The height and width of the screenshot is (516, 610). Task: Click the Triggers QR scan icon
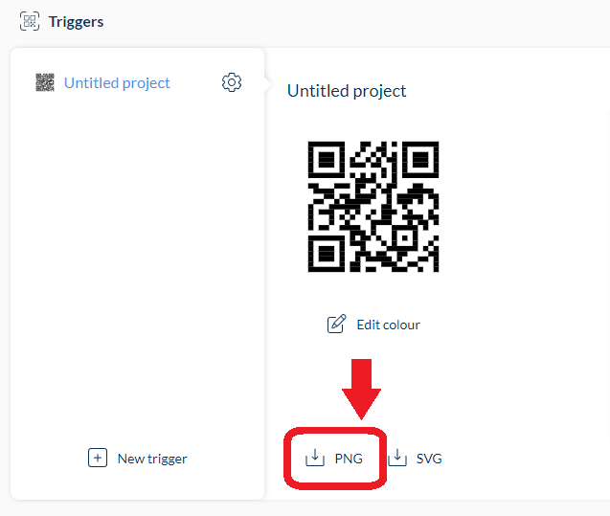pos(30,21)
